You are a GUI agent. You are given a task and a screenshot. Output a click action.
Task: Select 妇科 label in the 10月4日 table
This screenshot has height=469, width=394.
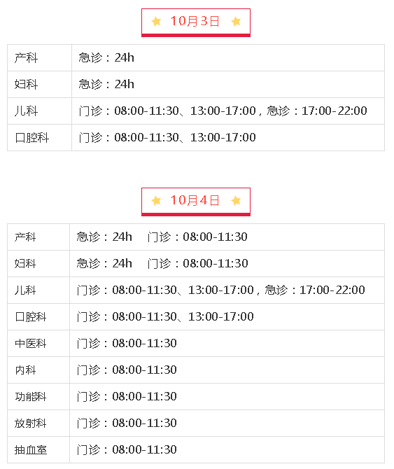25,263
